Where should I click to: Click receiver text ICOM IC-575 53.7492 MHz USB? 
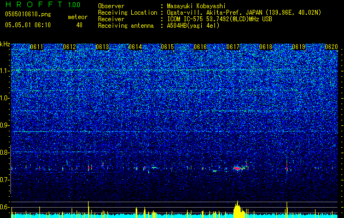point(219,19)
